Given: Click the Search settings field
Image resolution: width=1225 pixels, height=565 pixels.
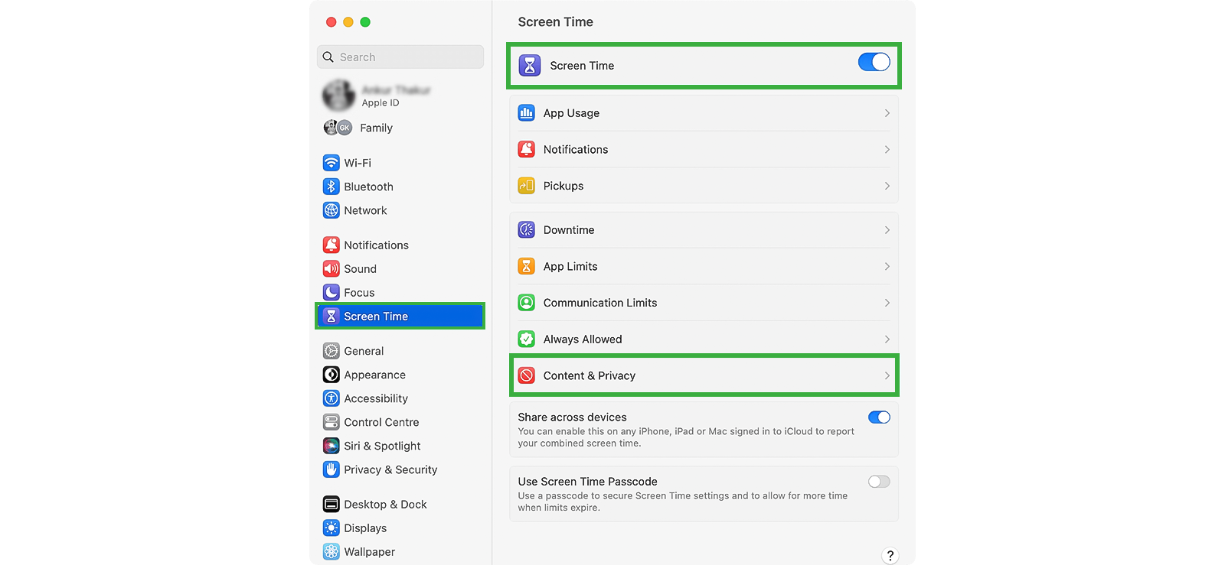Looking at the screenshot, I should tap(400, 57).
